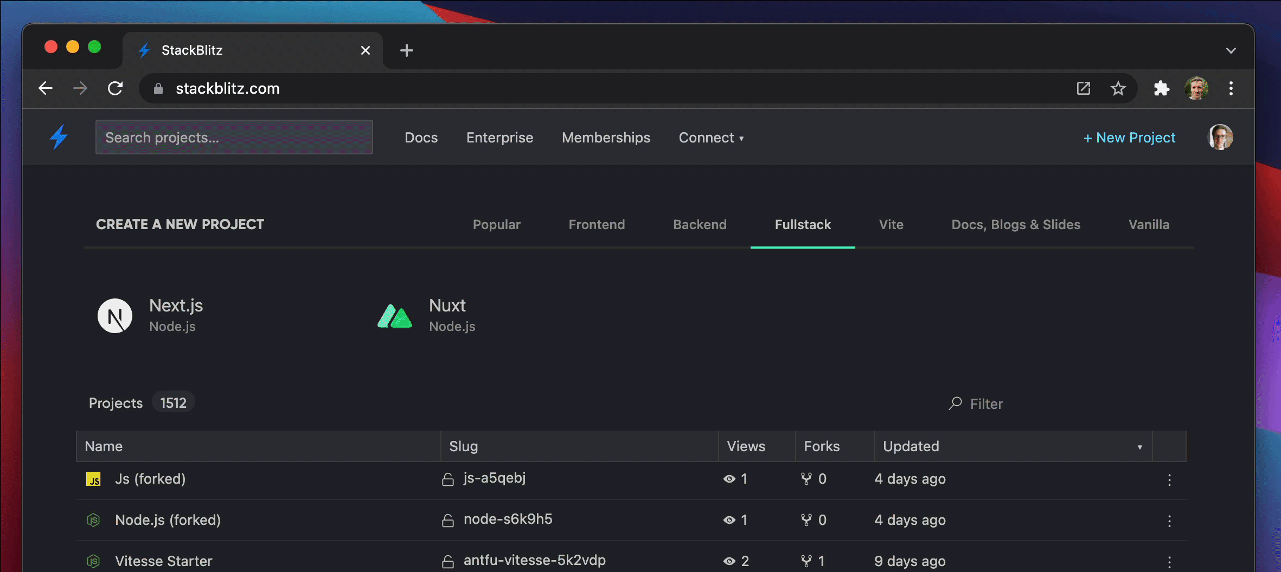Open a new browser tab

406,50
